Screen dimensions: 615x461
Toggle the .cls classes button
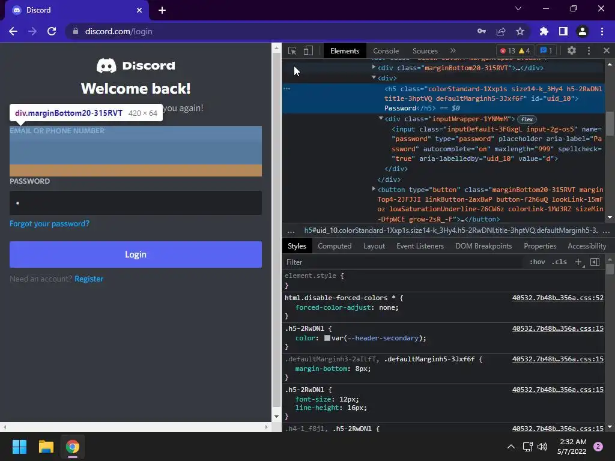(x=559, y=262)
